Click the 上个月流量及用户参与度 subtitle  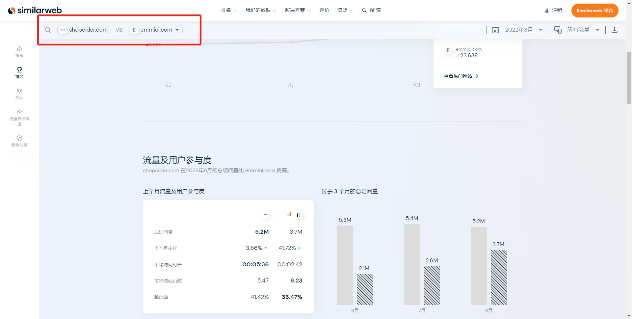tap(174, 191)
